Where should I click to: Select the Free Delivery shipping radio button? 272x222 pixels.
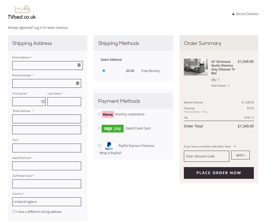click(104, 71)
